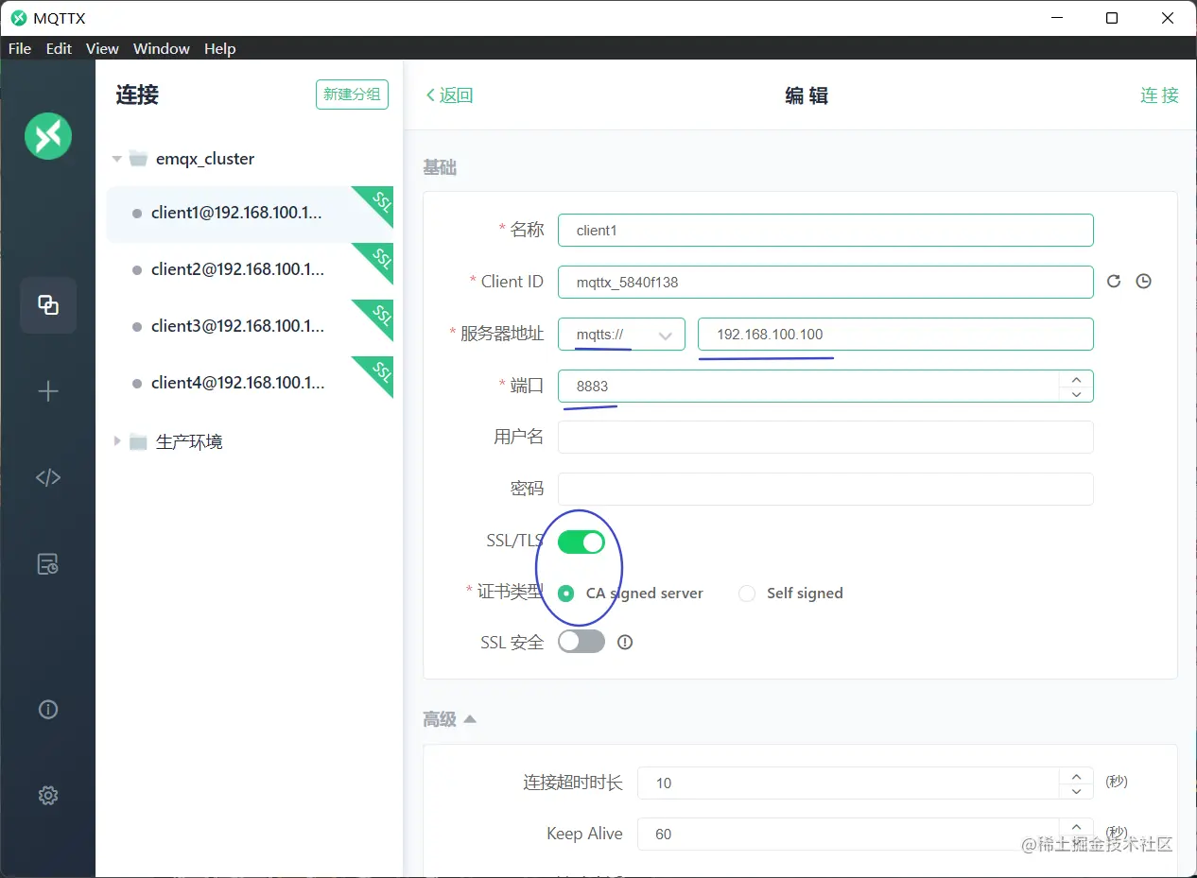This screenshot has height=878, width=1197.
Task: Click the plus icon for new connection
Action: pyautogui.click(x=48, y=391)
